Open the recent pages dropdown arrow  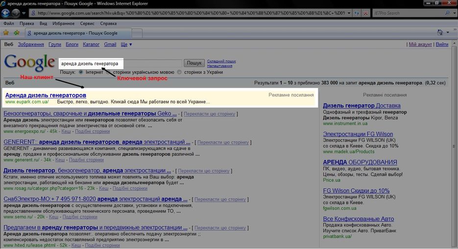[x=24, y=13]
